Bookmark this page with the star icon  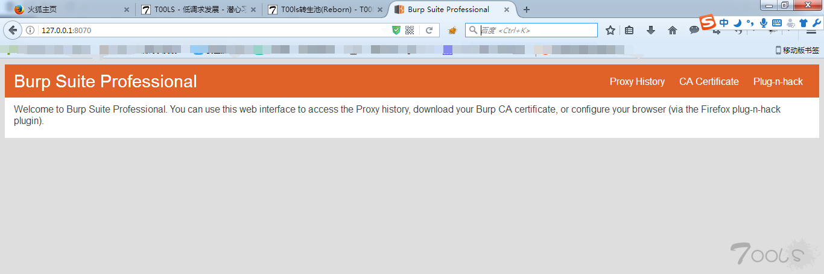tap(610, 30)
